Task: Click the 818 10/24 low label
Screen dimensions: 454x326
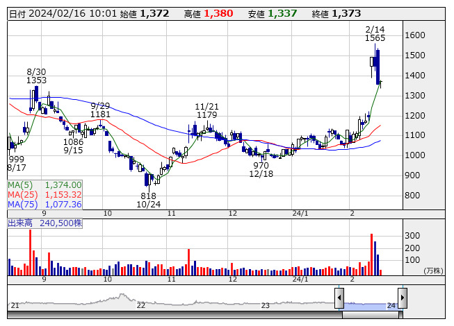Action: 149,200
